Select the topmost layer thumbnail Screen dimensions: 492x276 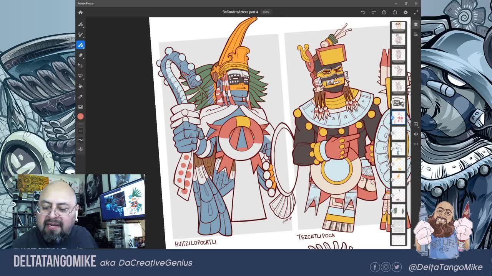[398, 26]
